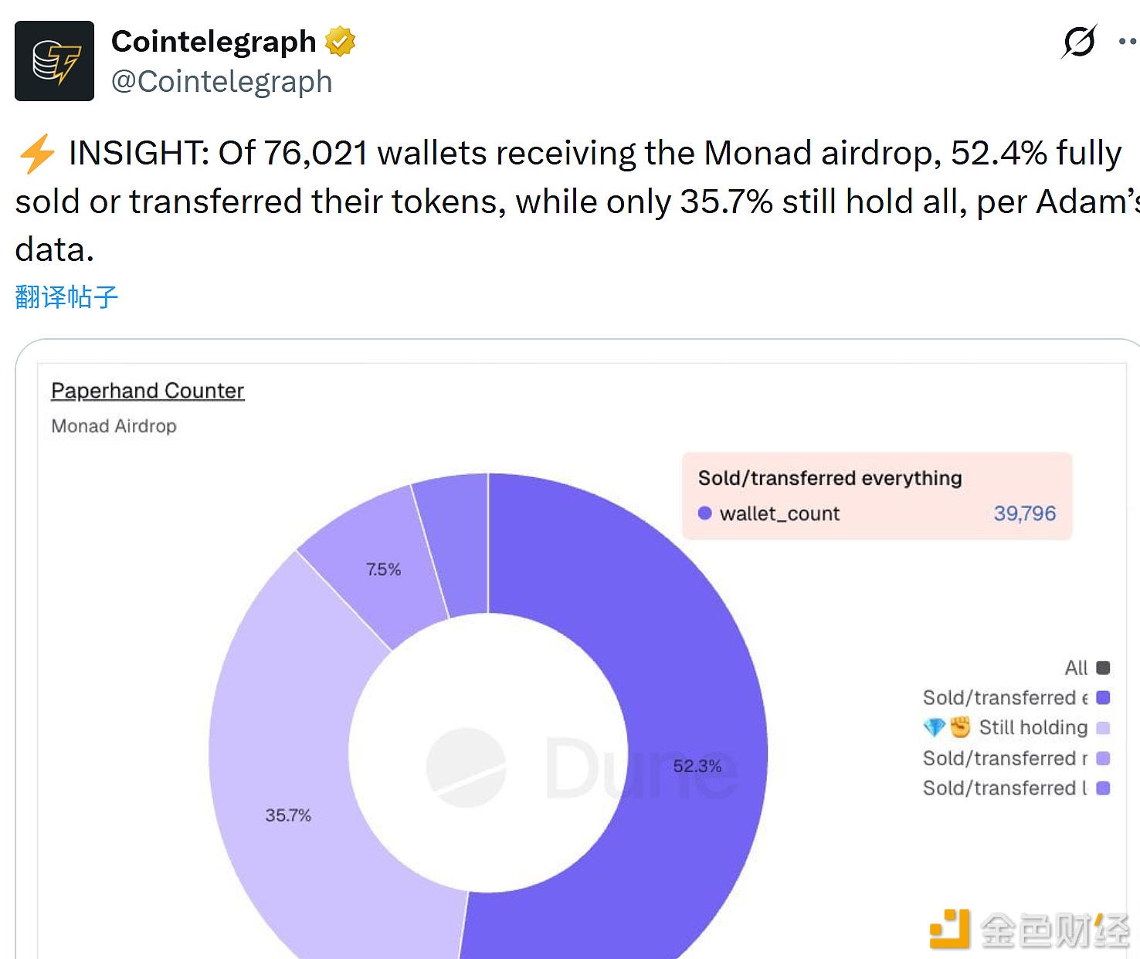
Task: Click the Cointelegraph profile avatar
Action: tap(53, 60)
